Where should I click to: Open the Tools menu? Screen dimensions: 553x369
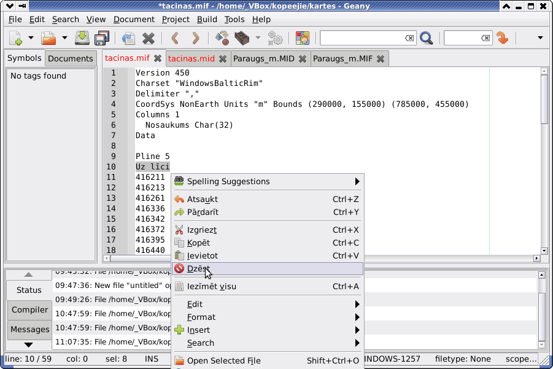[x=234, y=20]
